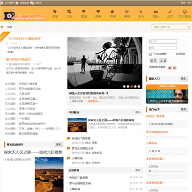This screenshot has width=192, height=192.
Task: Click 更多 in the 热门帖子 header
Action: point(183,109)
